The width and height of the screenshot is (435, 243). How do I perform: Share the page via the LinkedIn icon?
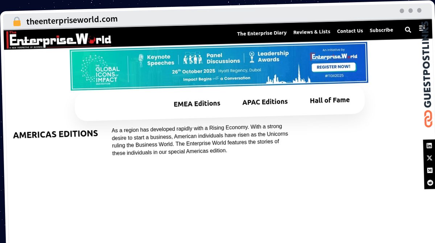pos(429,146)
